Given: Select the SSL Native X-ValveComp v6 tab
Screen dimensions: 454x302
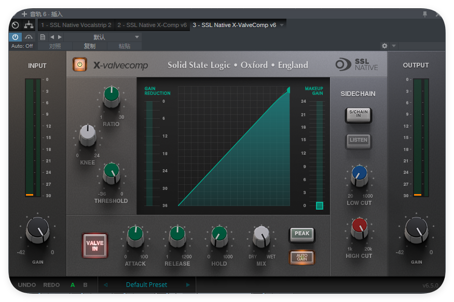Looking at the screenshot, I should [x=235, y=25].
